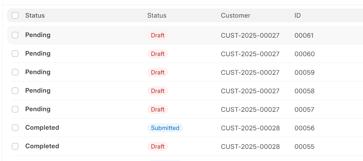
Task: Click the Draft badge on row 00060
Action: 158,54
